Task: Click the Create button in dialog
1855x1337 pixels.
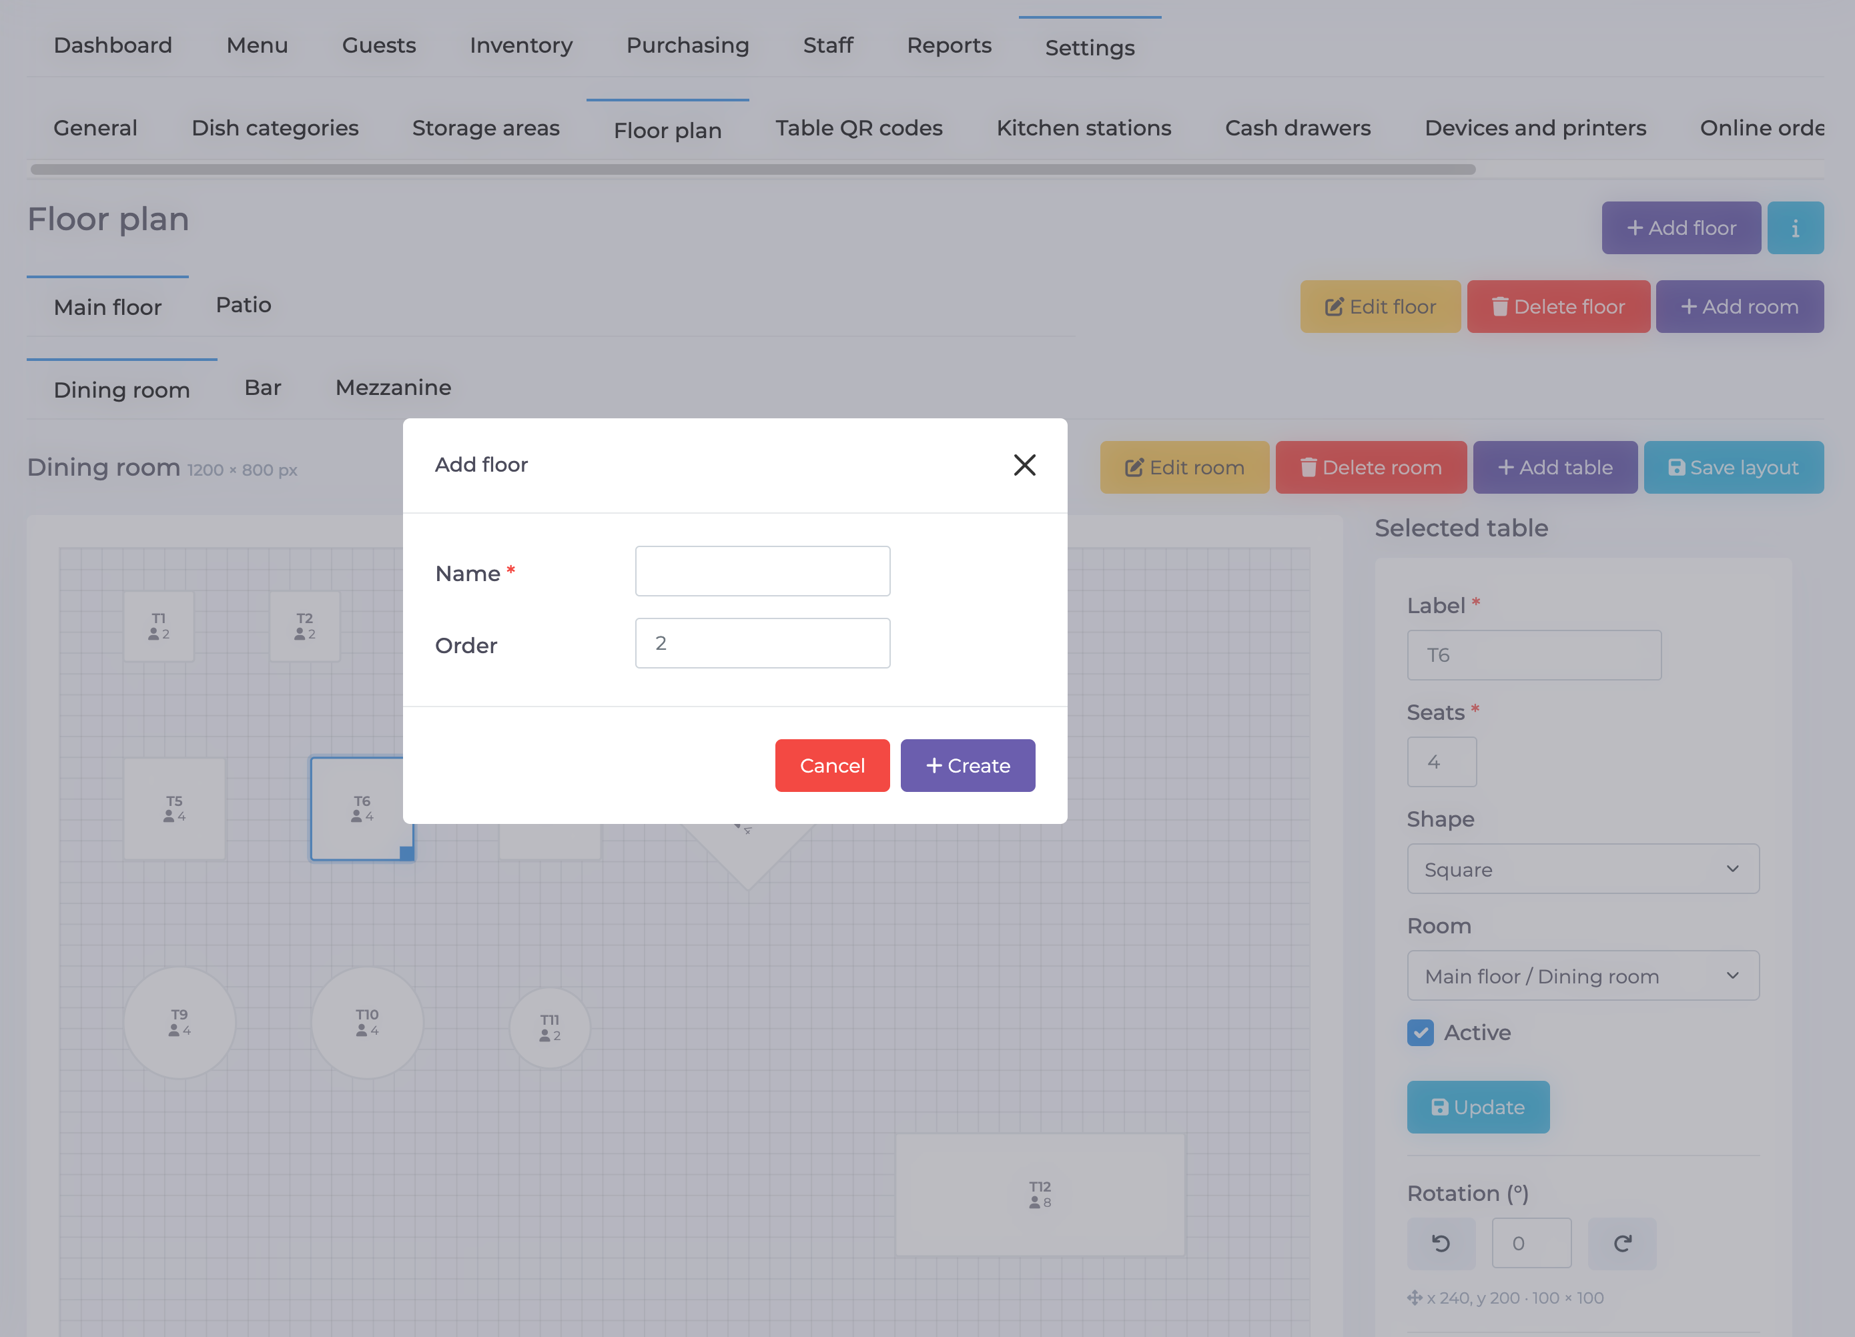Action: tap(968, 765)
